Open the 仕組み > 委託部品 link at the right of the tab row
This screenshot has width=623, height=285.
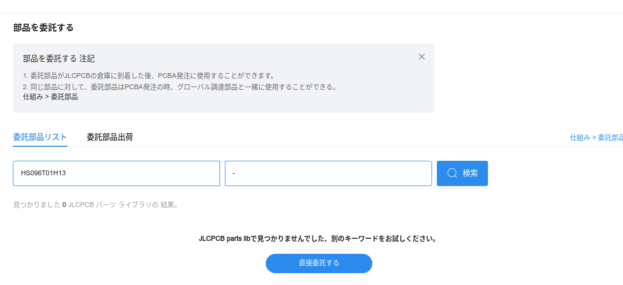coord(597,137)
